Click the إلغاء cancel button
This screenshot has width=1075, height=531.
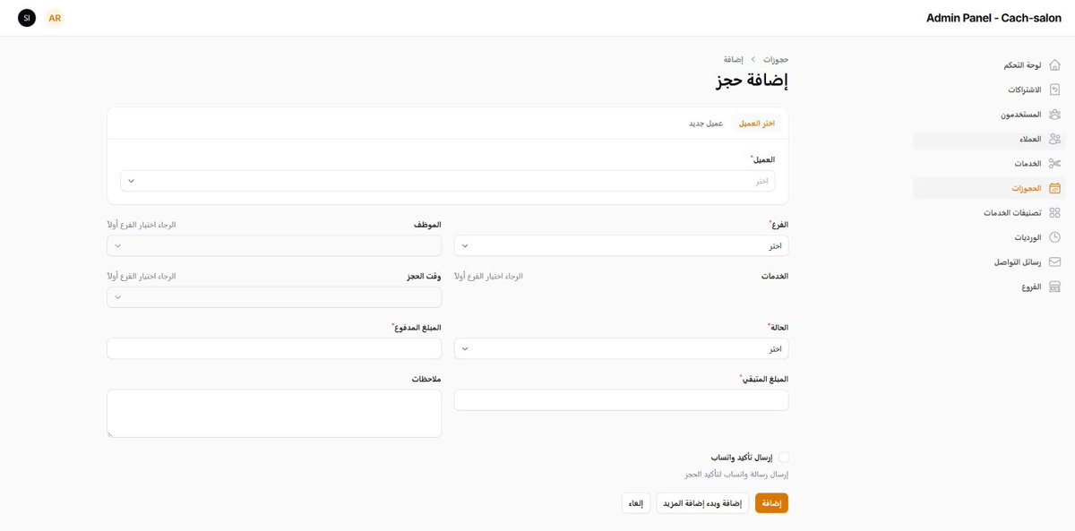click(x=636, y=503)
